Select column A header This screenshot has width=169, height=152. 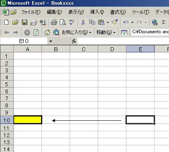coord(27,49)
